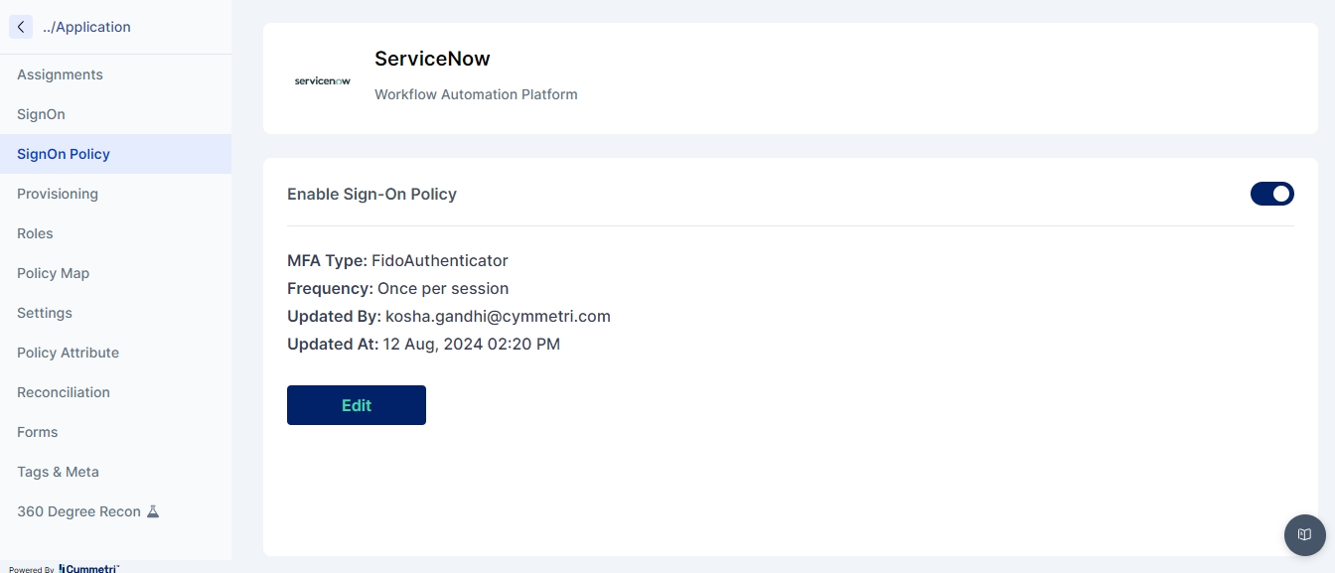Go to Forms in sidebar
1335x573 pixels.
pyautogui.click(x=38, y=432)
